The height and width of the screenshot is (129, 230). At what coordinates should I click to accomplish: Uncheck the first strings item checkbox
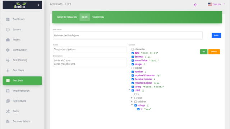tap(138, 109)
